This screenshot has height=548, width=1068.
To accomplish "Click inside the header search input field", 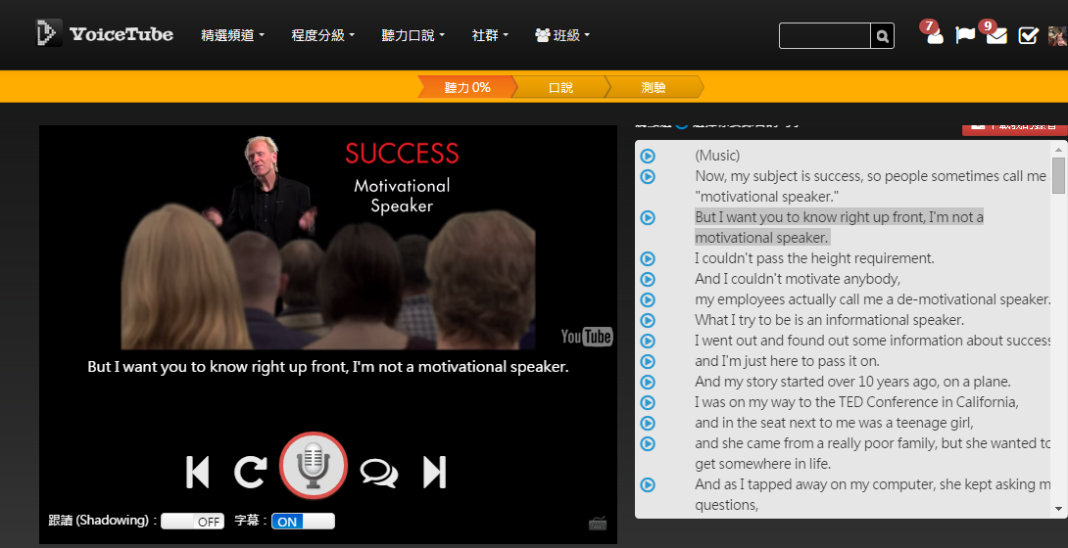I will pyautogui.click(x=824, y=36).
